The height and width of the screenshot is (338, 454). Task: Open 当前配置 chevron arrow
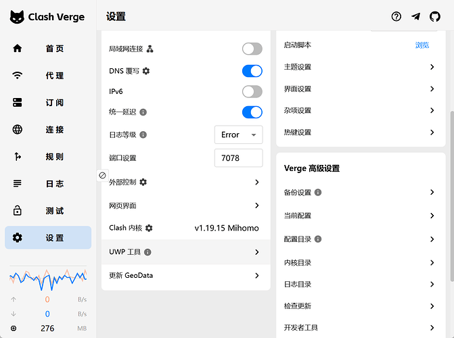(432, 216)
